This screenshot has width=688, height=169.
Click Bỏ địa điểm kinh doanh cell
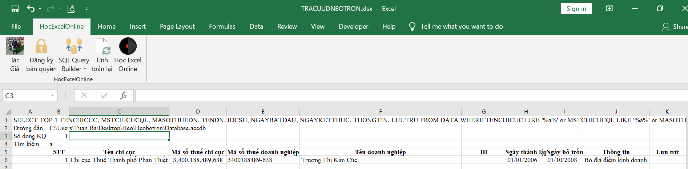pos(616,160)
